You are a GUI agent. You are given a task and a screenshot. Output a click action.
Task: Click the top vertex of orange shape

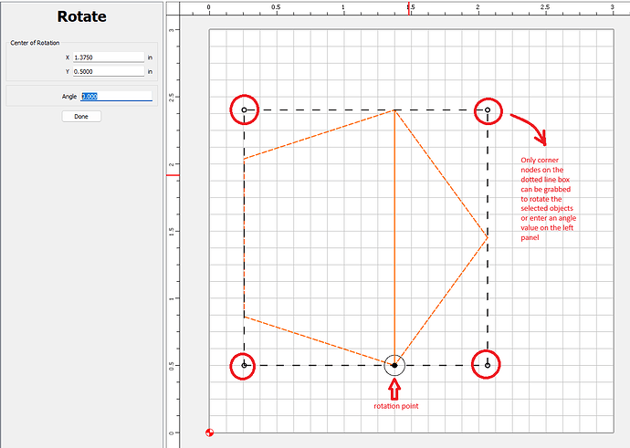[x=394, y=110]
